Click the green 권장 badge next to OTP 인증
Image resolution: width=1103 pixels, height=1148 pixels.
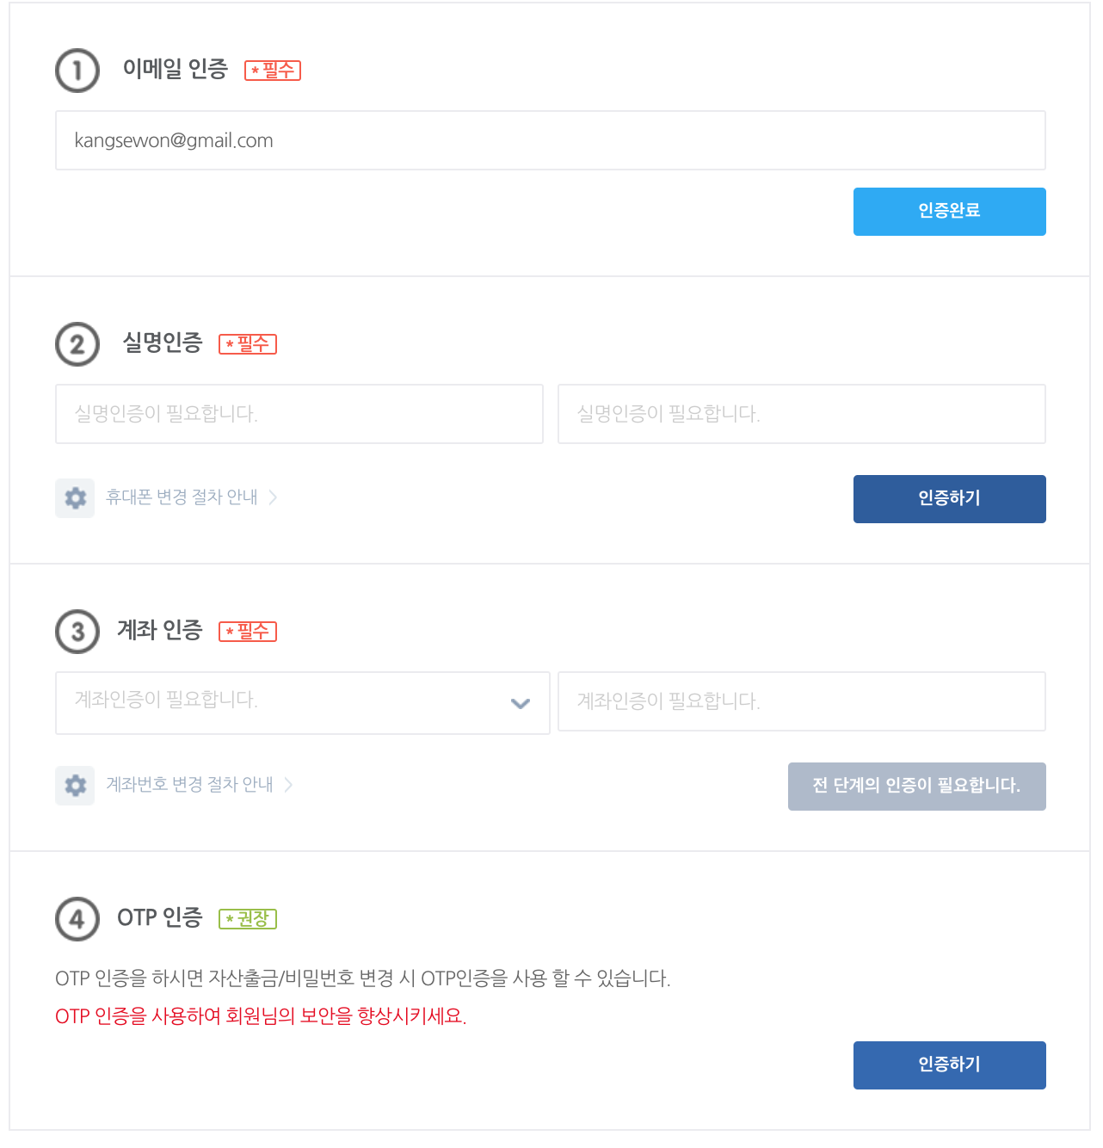[x=248, y=919]
